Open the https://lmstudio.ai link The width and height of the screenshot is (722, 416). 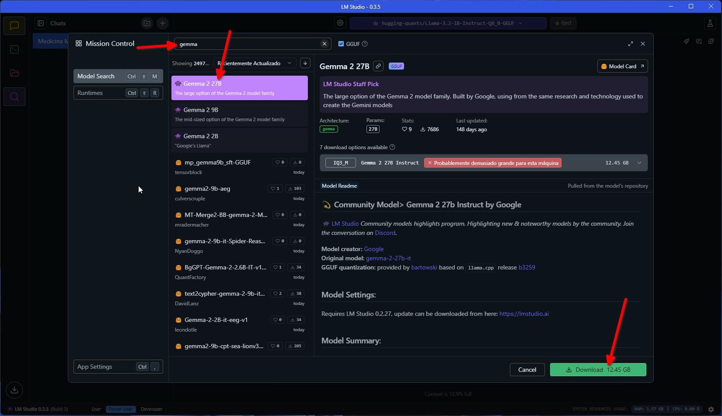tap(524, 314)
